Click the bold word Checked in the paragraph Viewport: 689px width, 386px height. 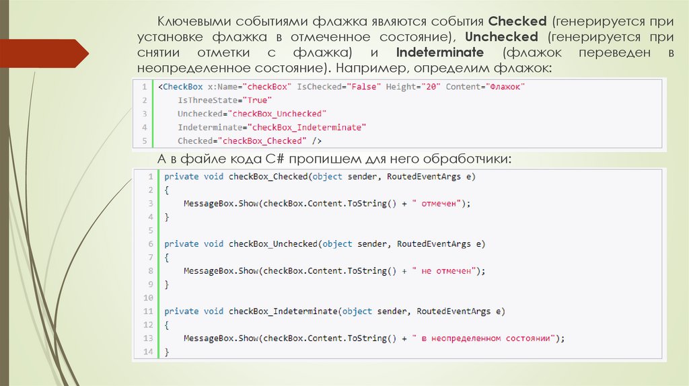pyautogui.click(x=517, y=21)
